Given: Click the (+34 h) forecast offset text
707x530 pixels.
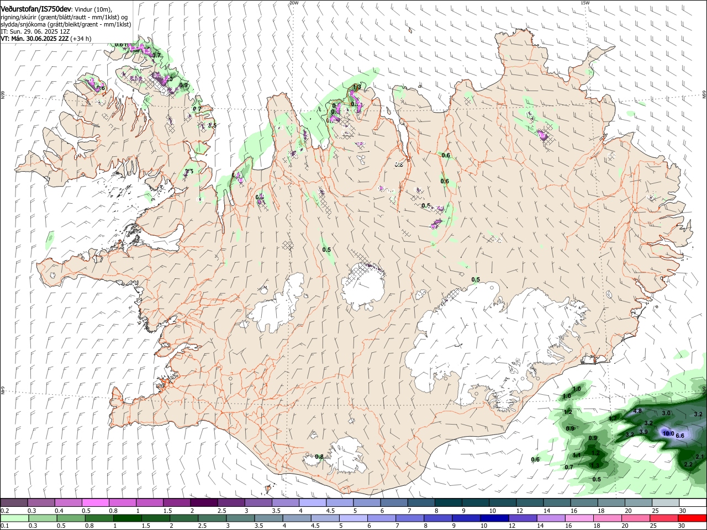Looking at the screenshot, I should pyautogui.click(x=81, y=39).
